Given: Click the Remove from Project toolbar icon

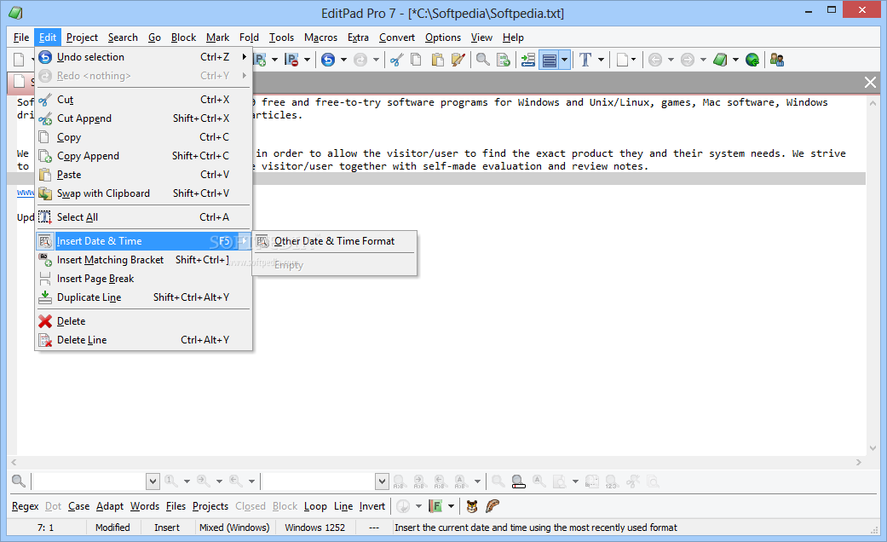Looking at the screenshot, I should coord(292,60).
